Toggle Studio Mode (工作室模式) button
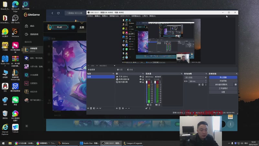This screenshot has width=259, height=146. pyautogui.click(x=223, y=88)
